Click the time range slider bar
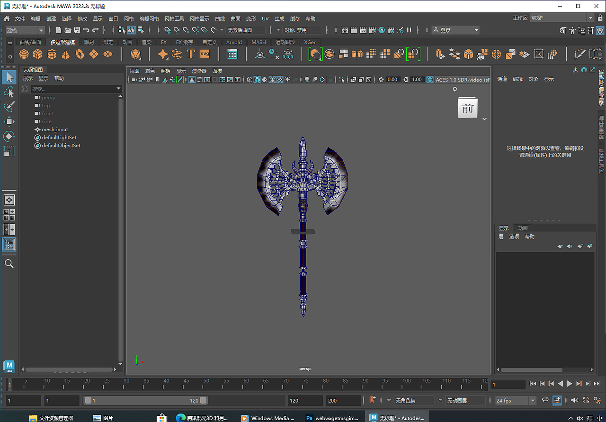Image resolution: width=606 pixels, height=422 pixels. tap(146, 401)
